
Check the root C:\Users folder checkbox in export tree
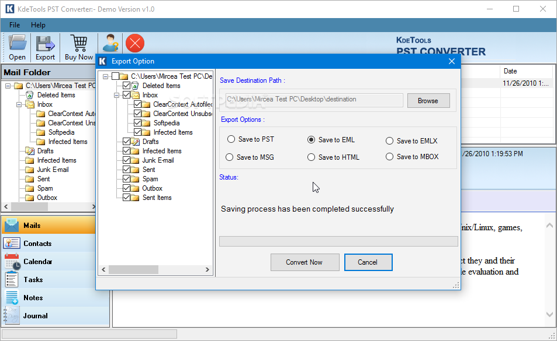[x=116, y=76]
